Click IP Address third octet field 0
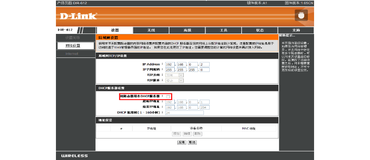The height and width of the screenshot is (160, 370). click(193, 64)
